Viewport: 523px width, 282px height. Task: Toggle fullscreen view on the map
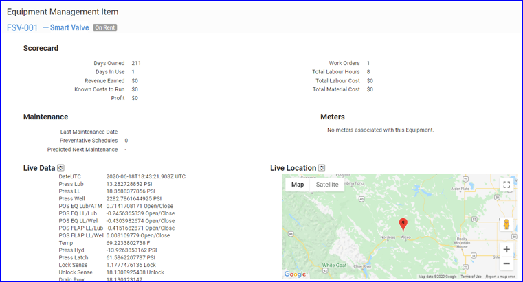[x=507, y=185]
